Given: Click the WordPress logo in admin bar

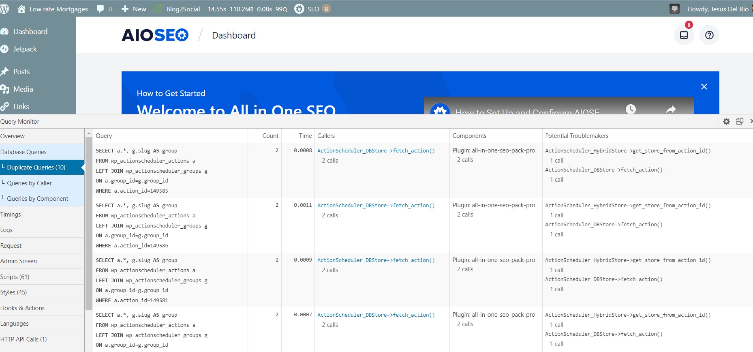Looking at the screenshot, I should (4, 9).
